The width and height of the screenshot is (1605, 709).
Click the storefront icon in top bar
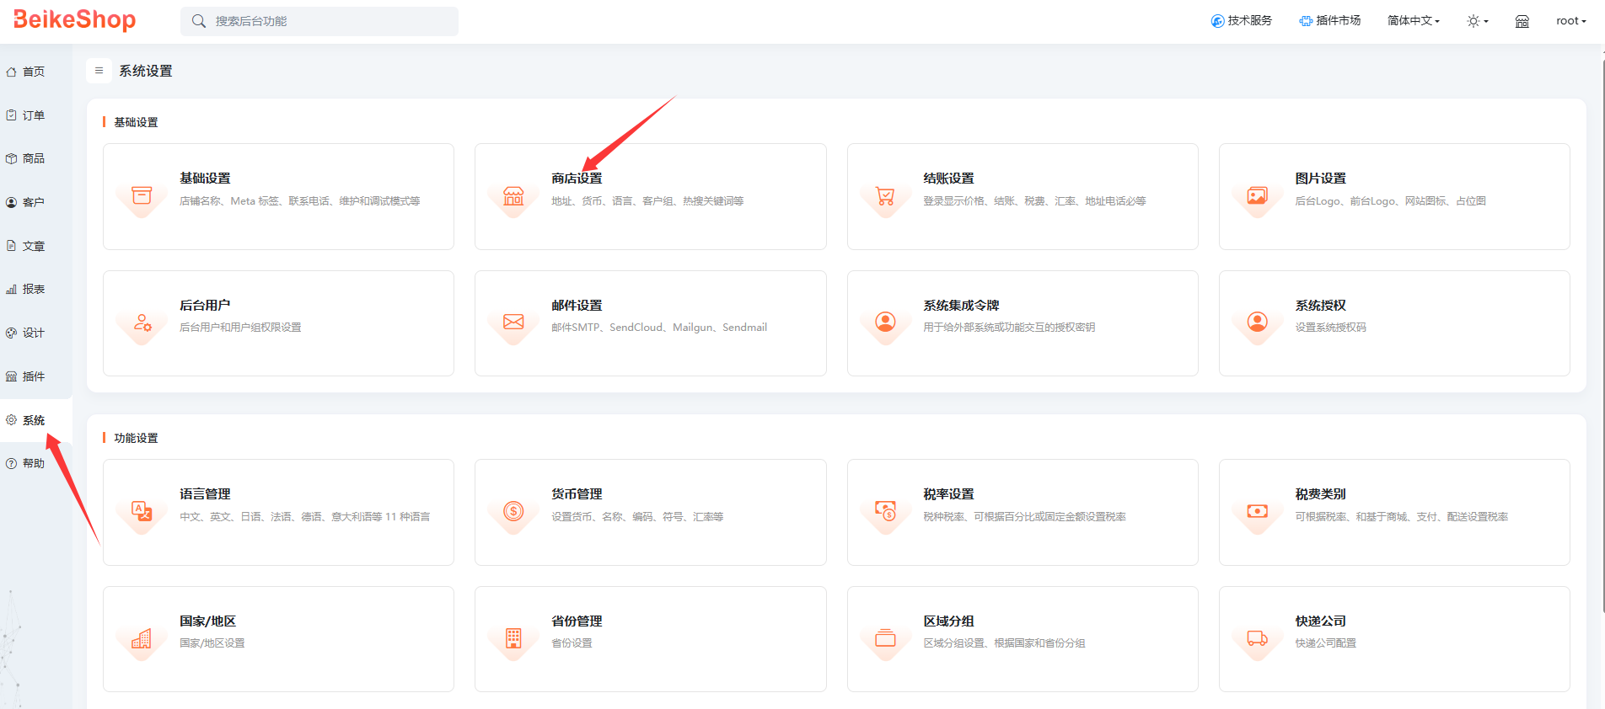pyautogui.click(x=1522, y=21)
